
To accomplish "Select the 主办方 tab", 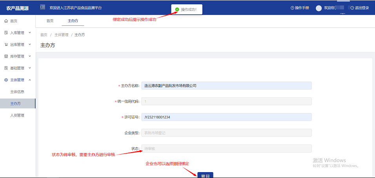I will click(73, 20).
